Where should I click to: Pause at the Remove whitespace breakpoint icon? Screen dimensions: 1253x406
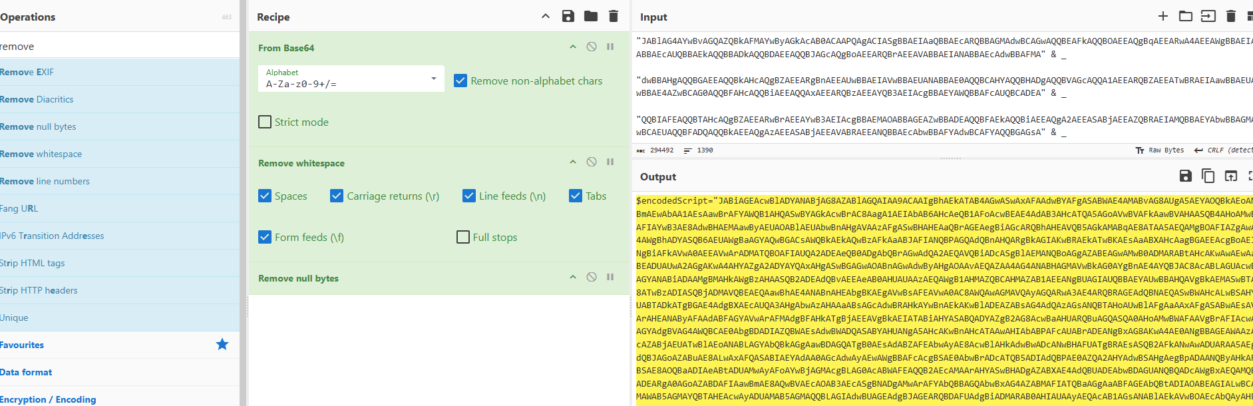(610, 162)
